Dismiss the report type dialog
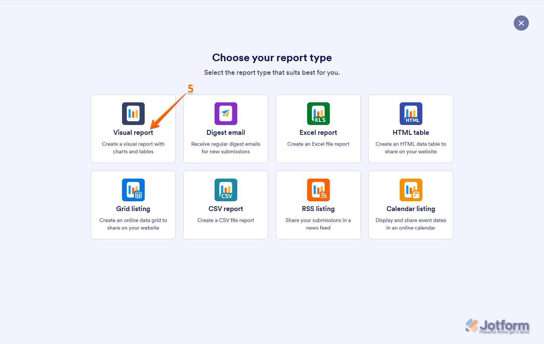This screenshot has width=544, height=344. [521, 23]
